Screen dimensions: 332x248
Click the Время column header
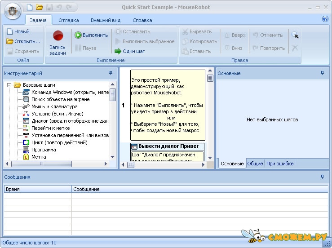38,189
